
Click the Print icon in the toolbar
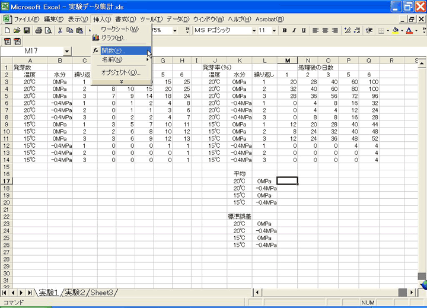pos(39,30)
